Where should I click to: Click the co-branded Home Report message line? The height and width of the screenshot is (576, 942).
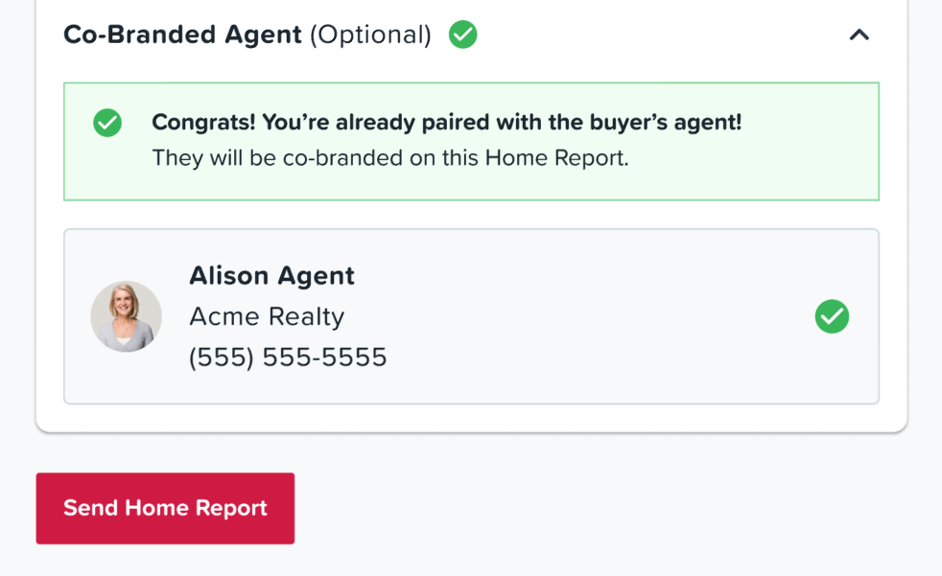(390, 158)
